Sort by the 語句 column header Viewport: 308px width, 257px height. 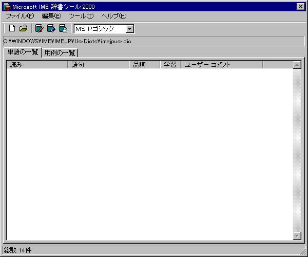tap(99, 64)
